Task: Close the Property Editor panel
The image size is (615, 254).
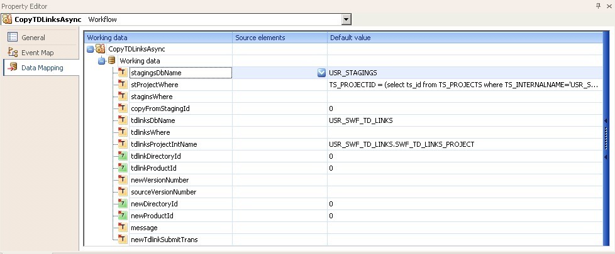Action: (x=609, y=6)
